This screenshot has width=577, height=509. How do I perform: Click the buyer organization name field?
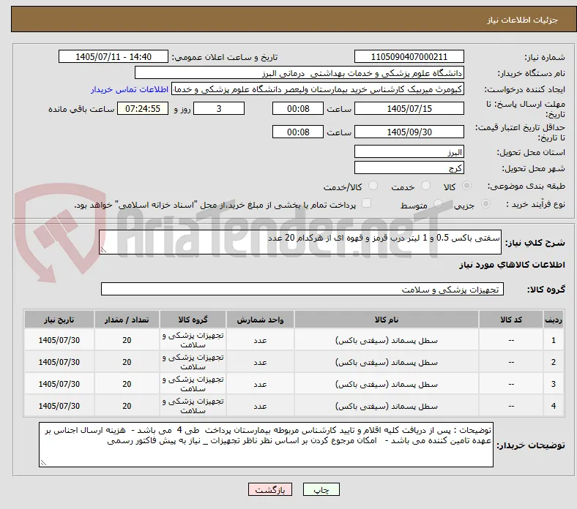(x=299, y=73)
